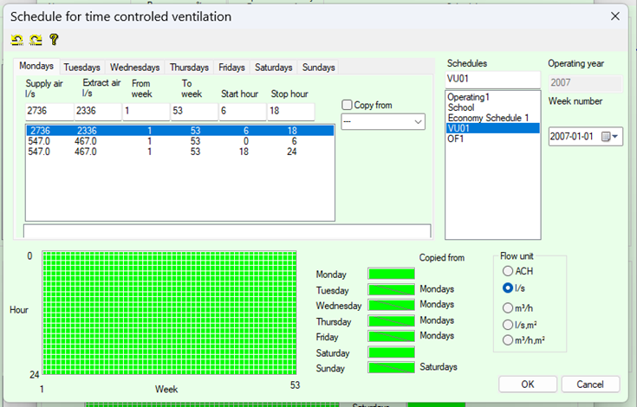Image resolution: width=637 pixels, height=407 pixels.
Task: Click the Supply air l/s input field
Action: coord(49,111)
